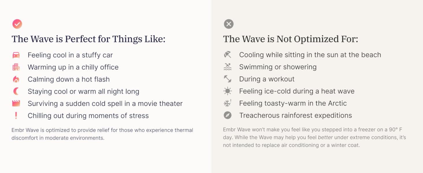This screenshot has height=173, width=423.
Task: Click the office building icon
Action: click(16, 67)
